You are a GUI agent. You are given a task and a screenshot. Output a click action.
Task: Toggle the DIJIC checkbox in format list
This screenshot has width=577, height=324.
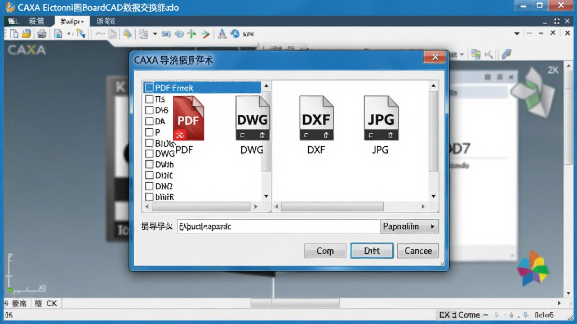[x=149, y=175]
